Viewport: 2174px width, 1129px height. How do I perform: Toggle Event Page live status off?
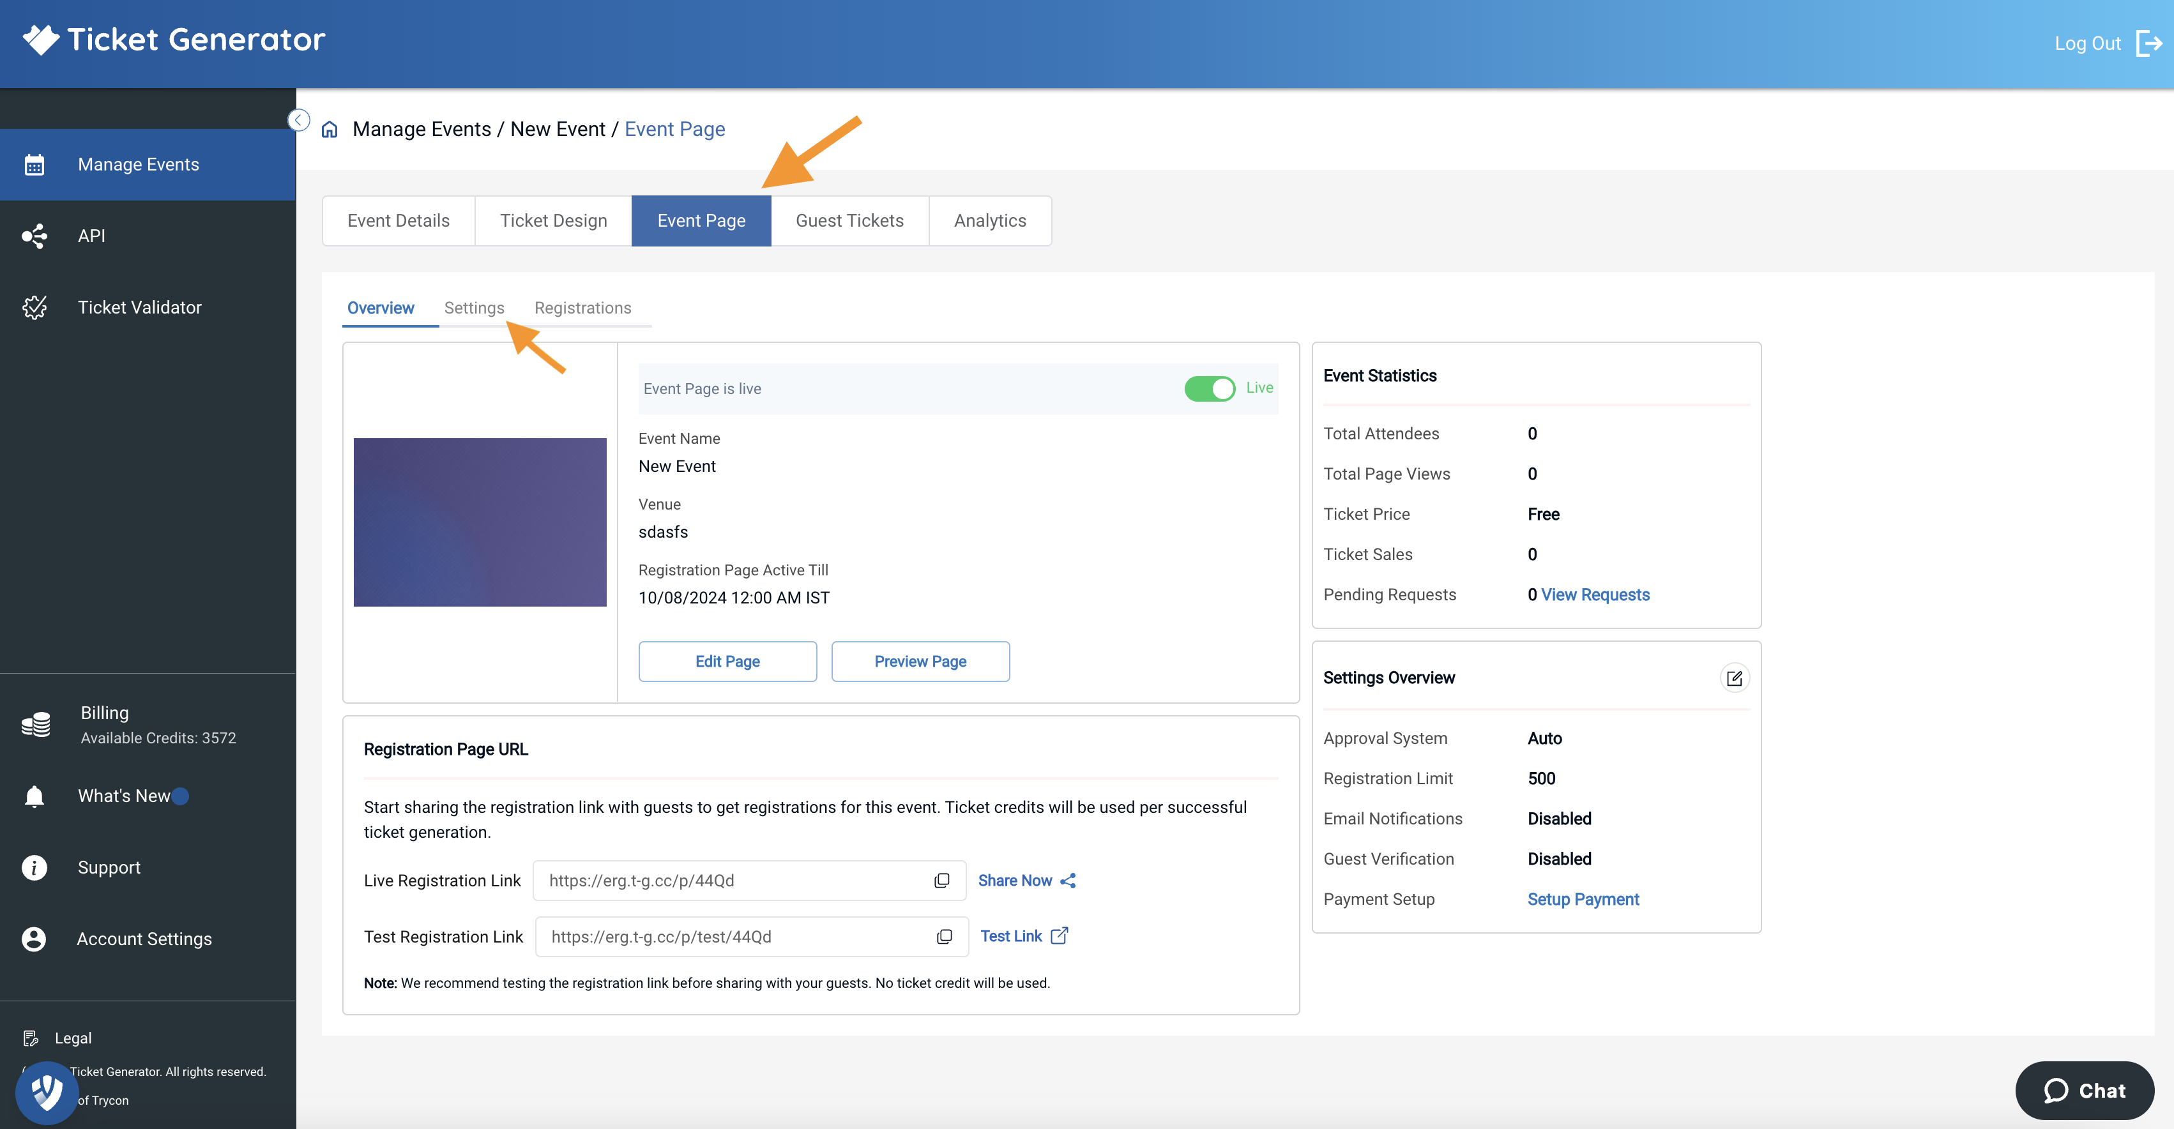[1210, 388]
